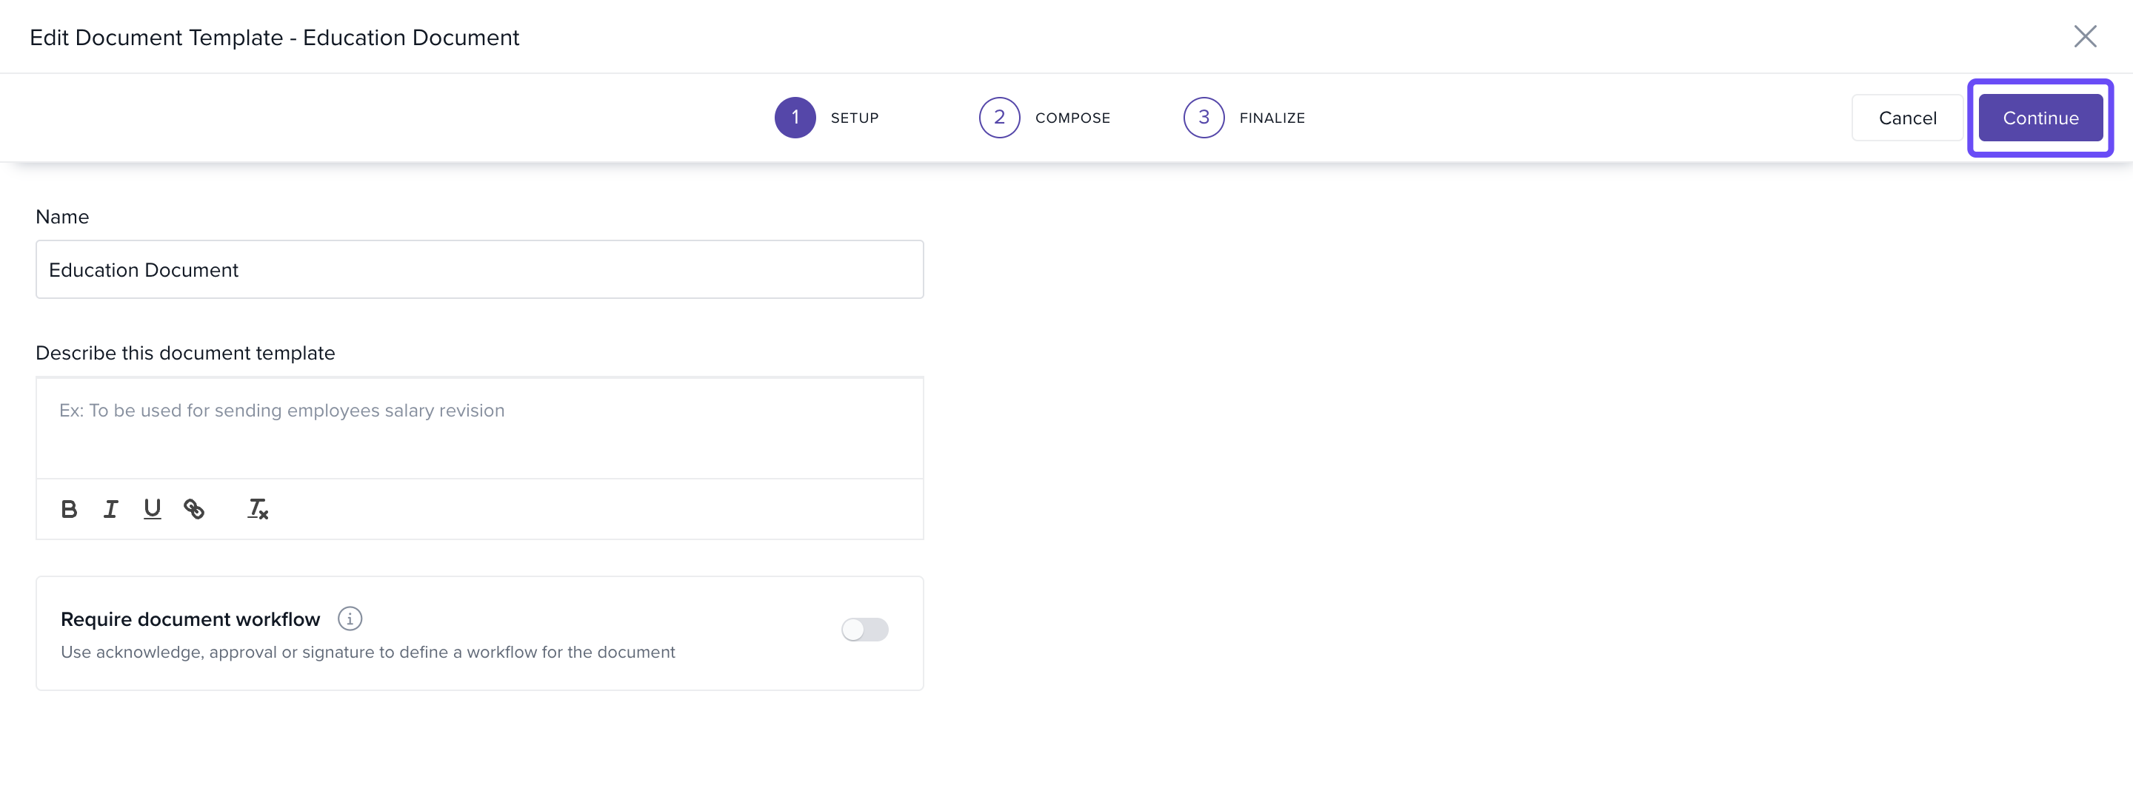Apply Underline formatting in description editor
The image size is (2133, 802).
pos(152,509)
